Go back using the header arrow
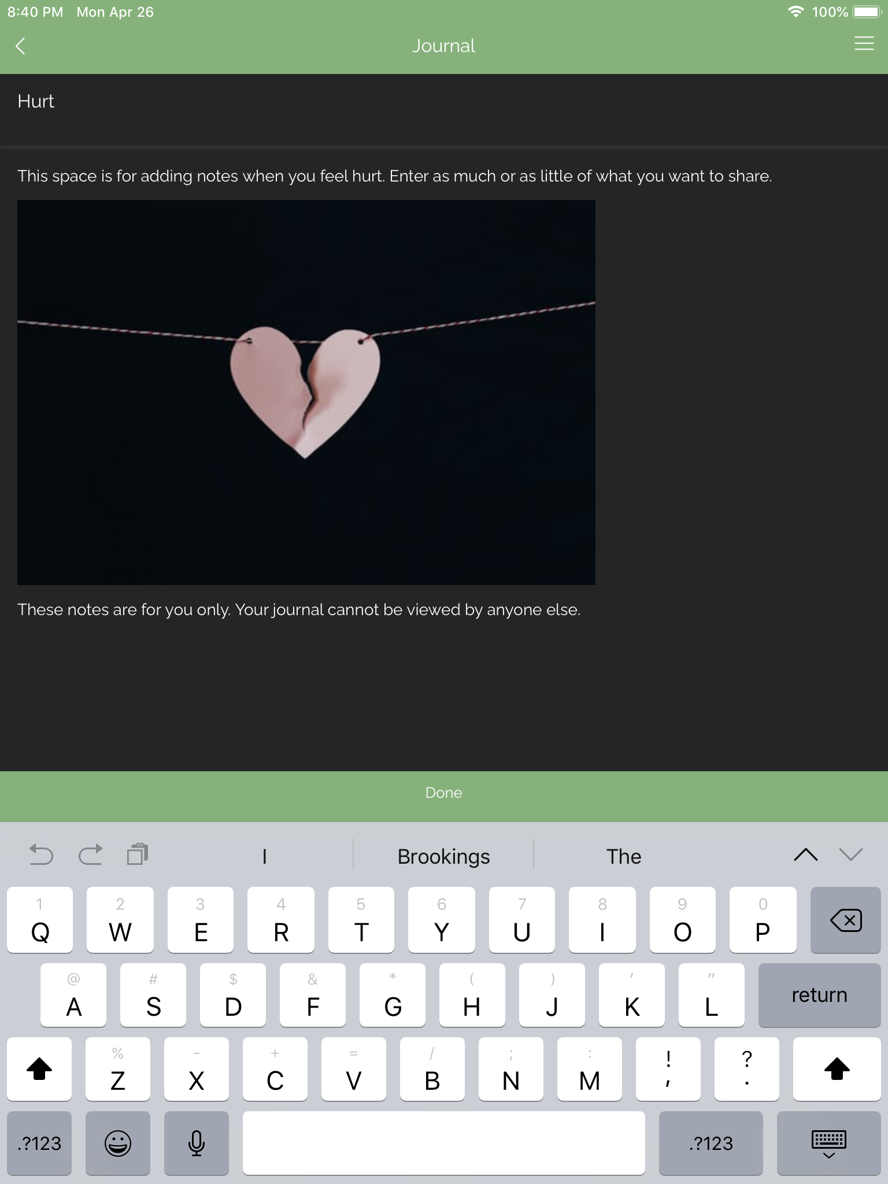The image size is (888, 1184). click(21, 46)
